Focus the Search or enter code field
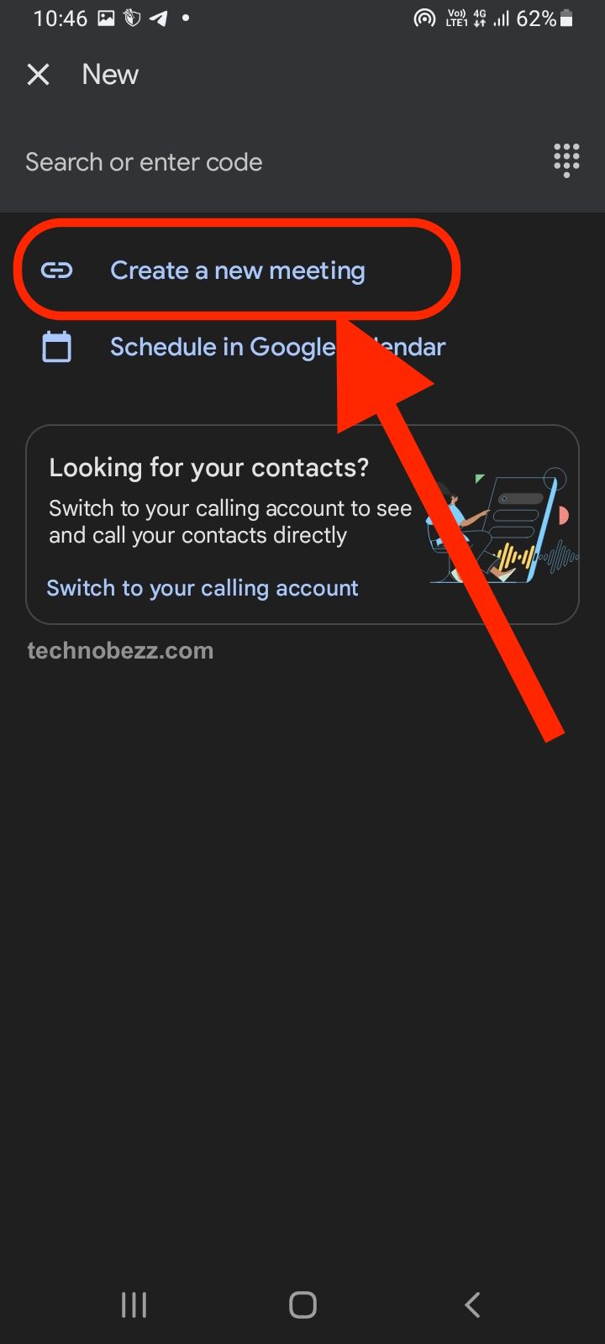 [277, 161]
